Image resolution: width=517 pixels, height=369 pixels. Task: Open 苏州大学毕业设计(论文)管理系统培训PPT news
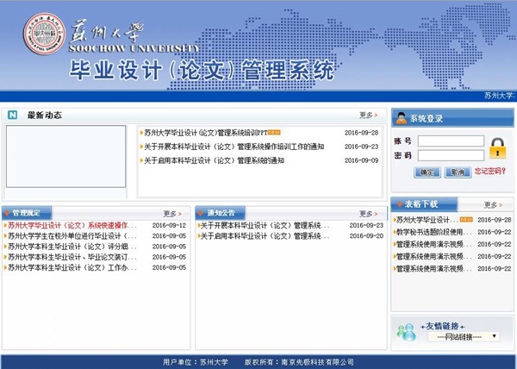click(x=205, y=133)
